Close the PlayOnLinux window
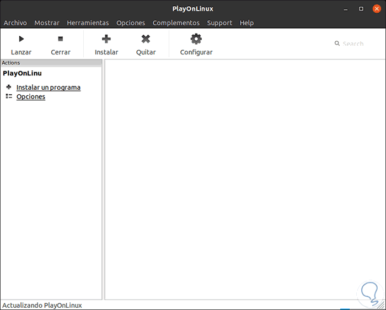This screenshot has height=310, width=386. click(x=377, y=9)
